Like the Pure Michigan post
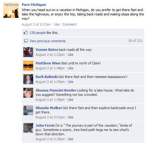Viewport: 149px width, 143px height. [x=57, y=24]
